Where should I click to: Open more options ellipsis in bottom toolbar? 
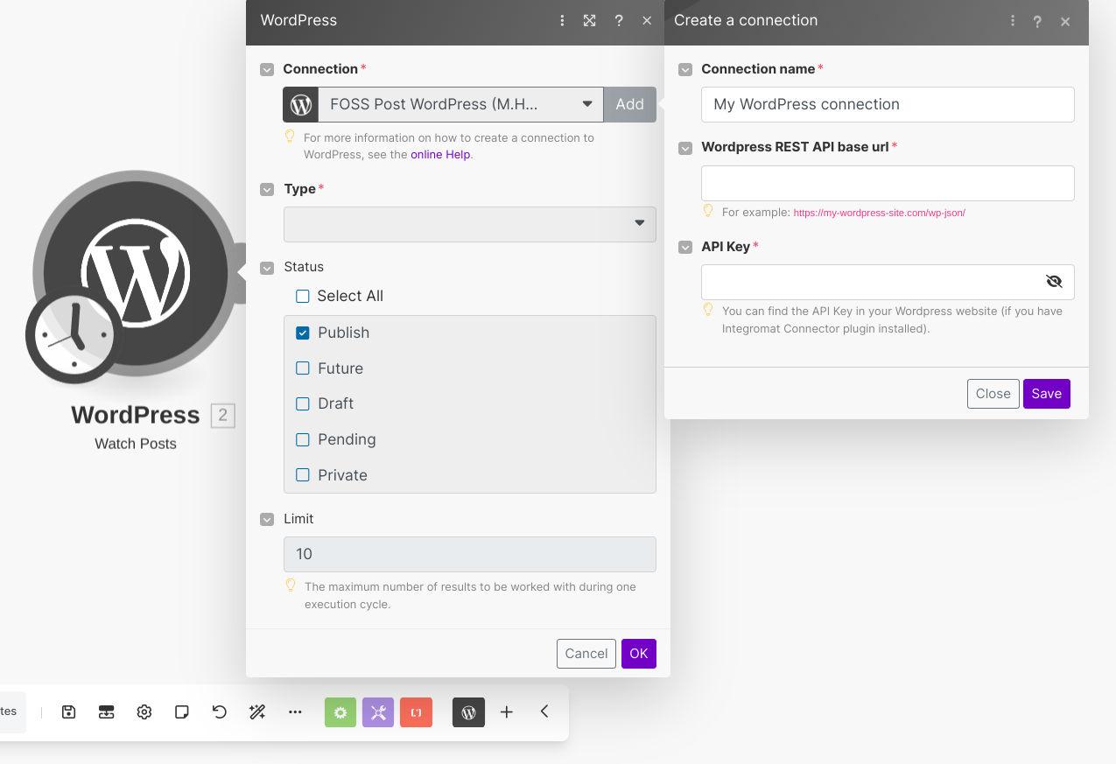coord(295,712)
